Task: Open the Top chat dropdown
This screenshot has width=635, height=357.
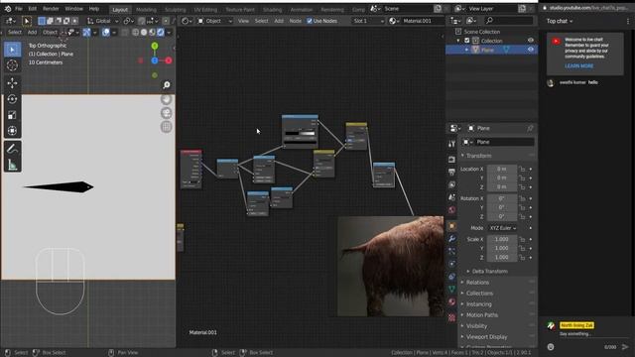Action: point(560,21)
